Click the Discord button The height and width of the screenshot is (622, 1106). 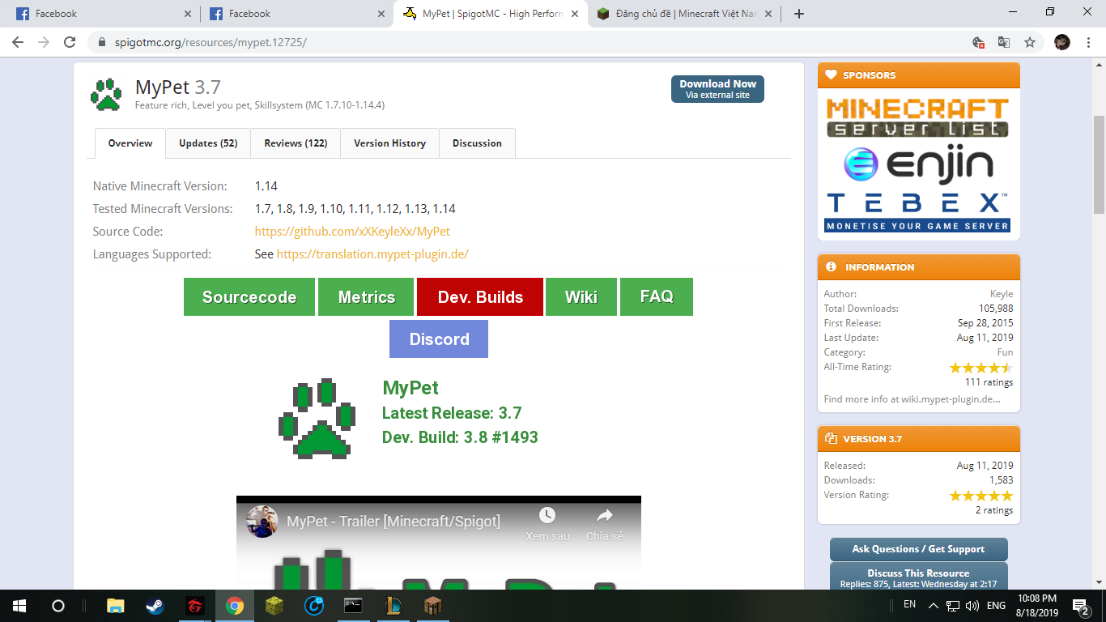coord(439,339)
